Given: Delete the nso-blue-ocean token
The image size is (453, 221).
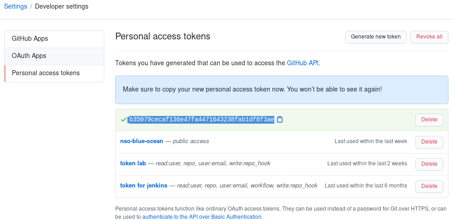Looking at the screenshot, I should coord(429,142).
